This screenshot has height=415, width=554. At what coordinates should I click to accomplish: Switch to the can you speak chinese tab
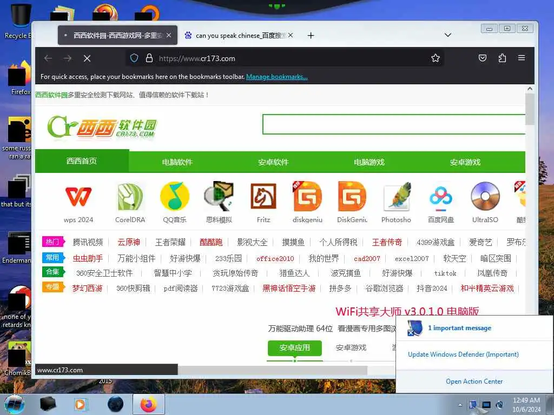(239, 35)
